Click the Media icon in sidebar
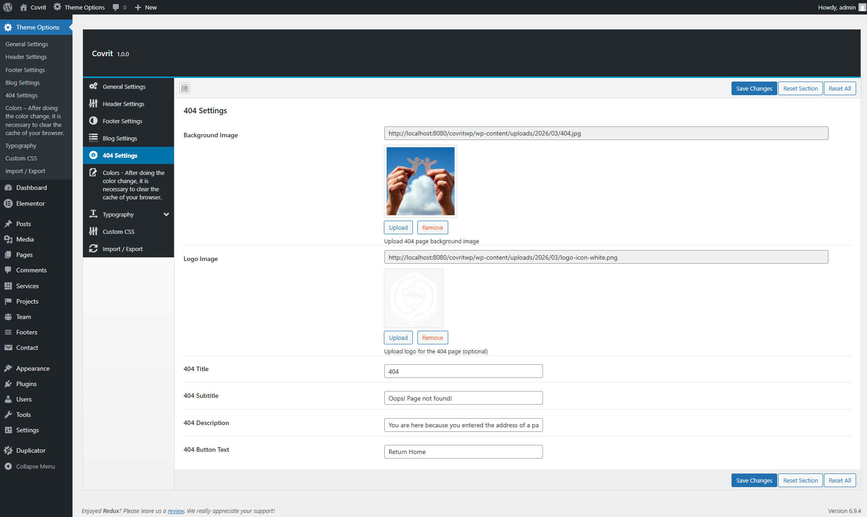 click(8, 239)
